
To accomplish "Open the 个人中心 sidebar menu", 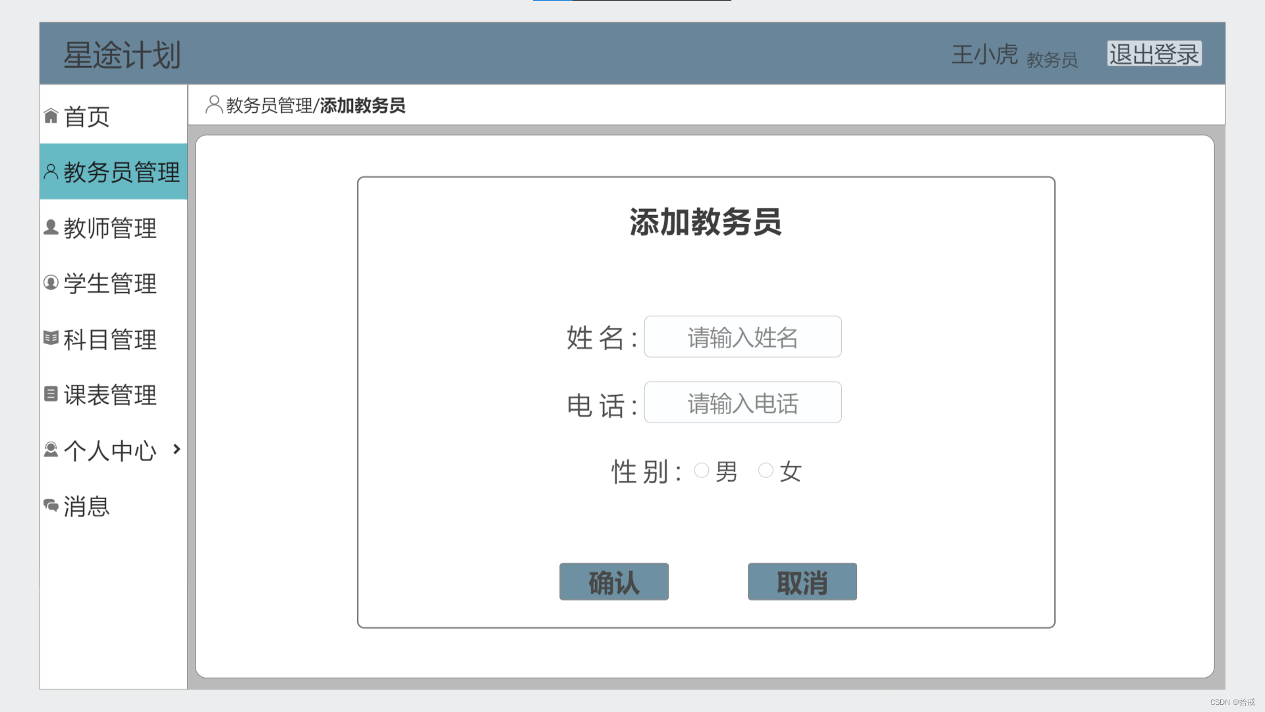I will 110,451.
